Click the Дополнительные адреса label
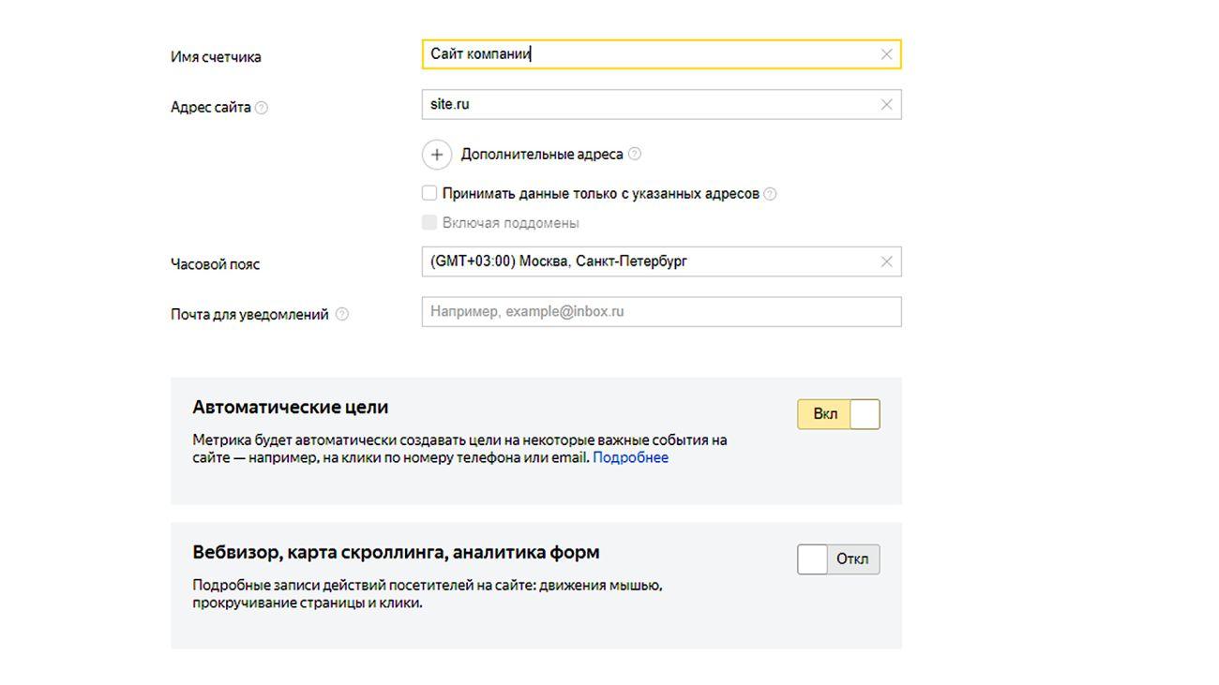 [542, 154]
